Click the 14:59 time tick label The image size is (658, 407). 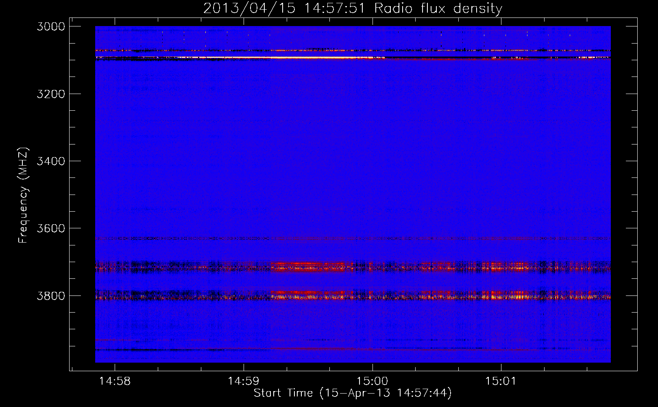(243, 381)
